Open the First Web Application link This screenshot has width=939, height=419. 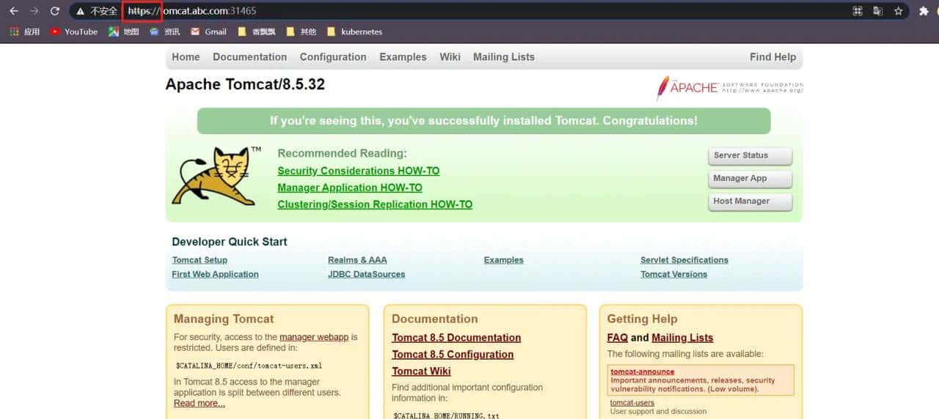pos(215,274)
